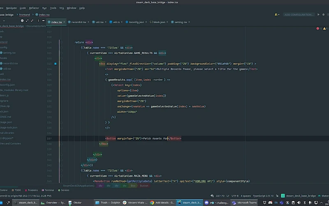Image resolution: width=329 pixels, height=206 pixels.
Task: Open the Refactor menu
Action: point(34,8)
